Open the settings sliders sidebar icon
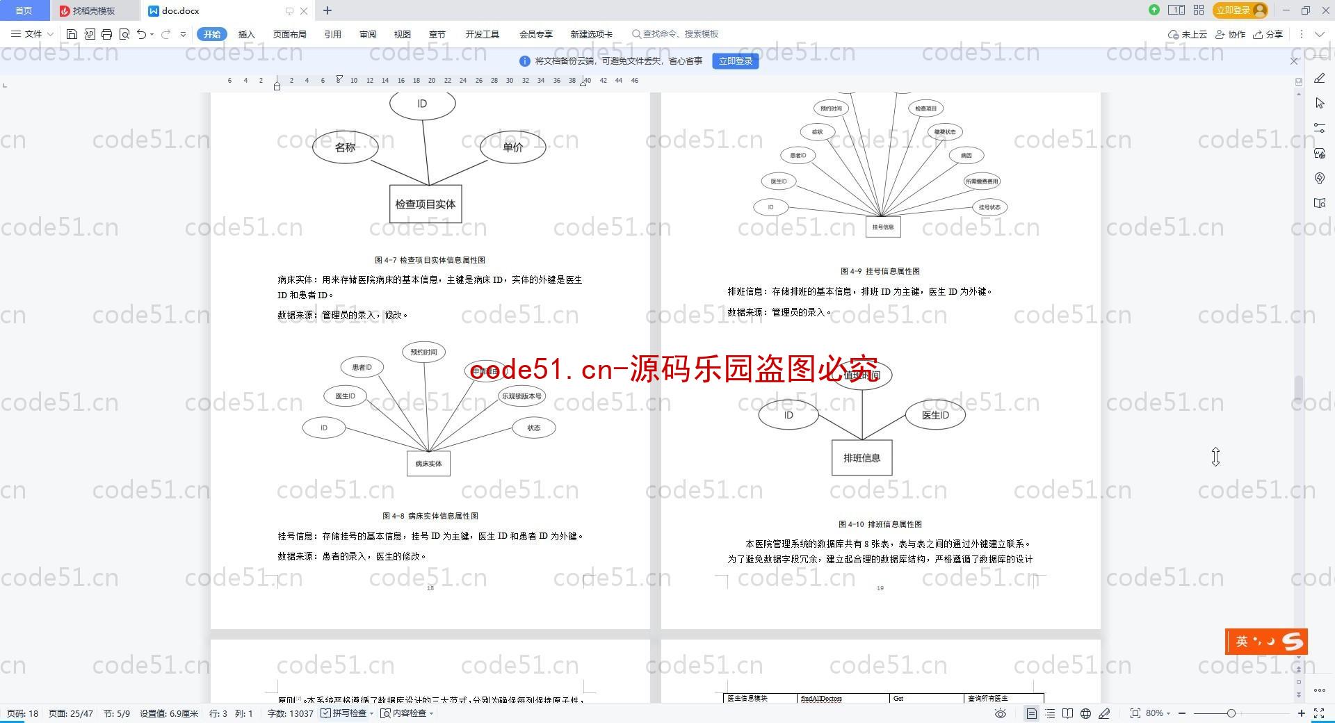This screenshot has height=723, width=1335. (x=1320, y=128)
